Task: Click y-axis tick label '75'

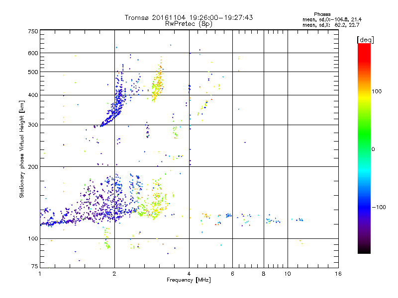Action: click(x=35, y=266)
